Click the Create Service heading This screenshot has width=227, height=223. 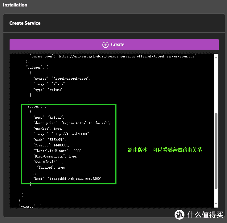click(25, 23)
